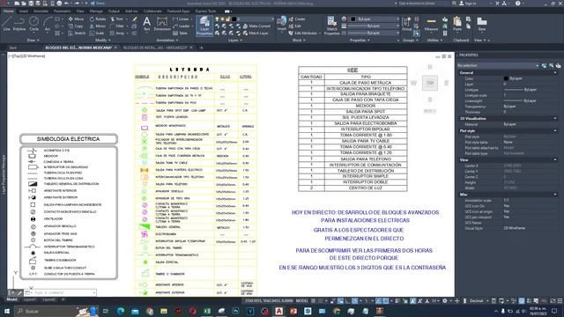
Task: Click the Array tool
Action: click(117, 33)
